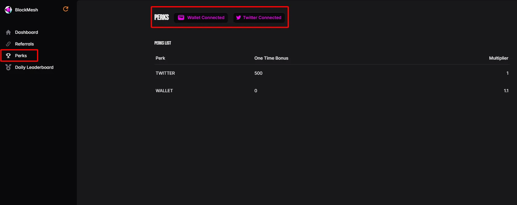517x205 pixels.
Task: Go to Referrals via its sidebar label
Action: [24, 44]
